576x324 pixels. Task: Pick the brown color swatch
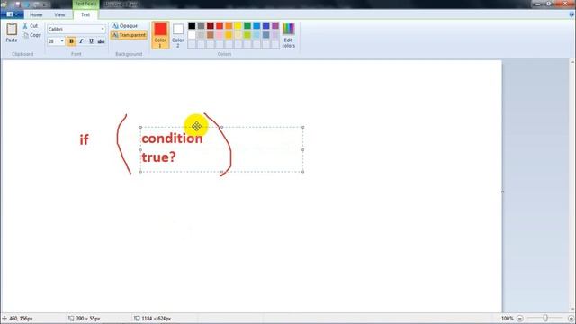coord(210,35)
